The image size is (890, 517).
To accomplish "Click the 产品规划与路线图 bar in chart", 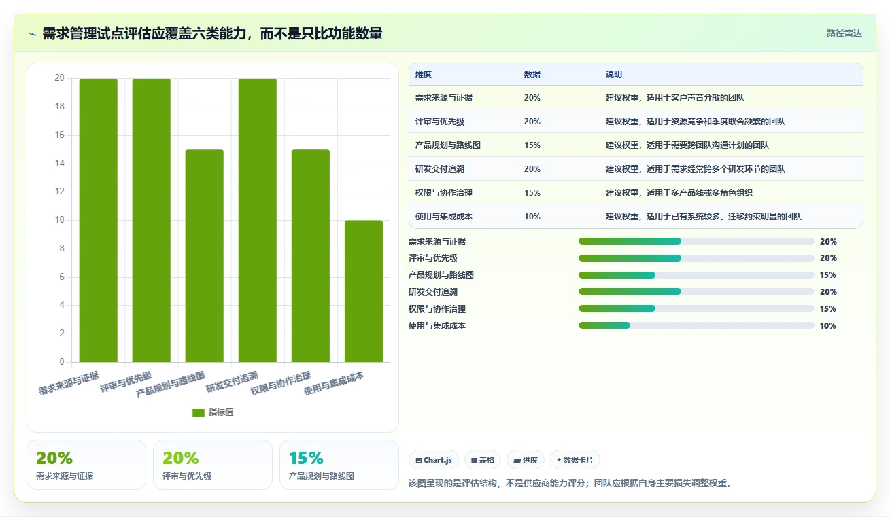I will coord(205,255).
